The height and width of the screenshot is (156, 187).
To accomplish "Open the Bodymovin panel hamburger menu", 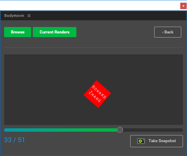I will tap(29, 16).
